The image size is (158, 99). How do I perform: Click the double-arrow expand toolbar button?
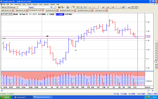coord(3,7)
